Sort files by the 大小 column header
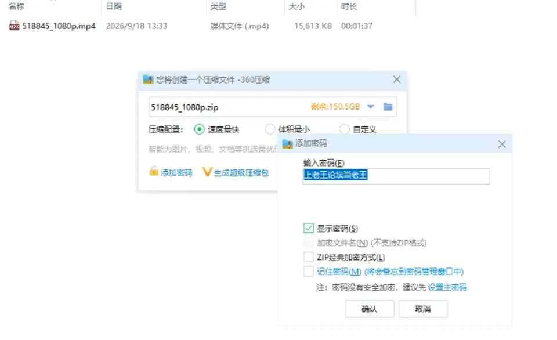Viewport: 557px width, 340px height. coord(296,6)
